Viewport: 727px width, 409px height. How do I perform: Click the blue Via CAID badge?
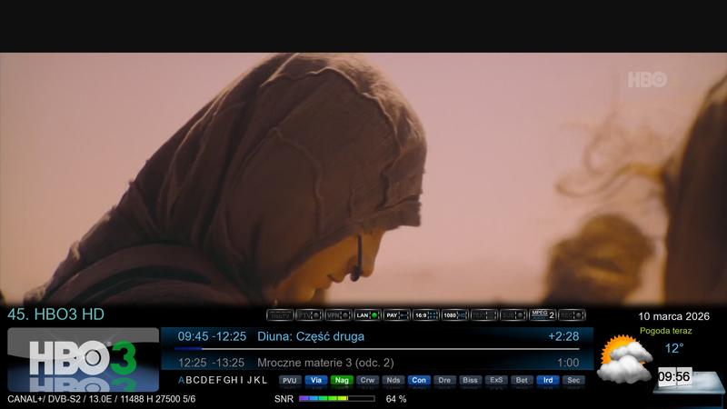pyautogui.click(x=315, y=381)
